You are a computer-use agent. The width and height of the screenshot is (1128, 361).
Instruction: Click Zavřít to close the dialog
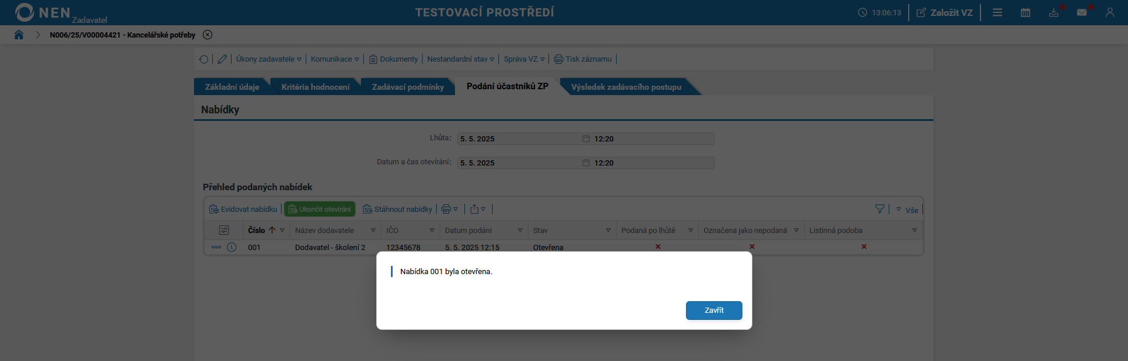click(714, 311)
